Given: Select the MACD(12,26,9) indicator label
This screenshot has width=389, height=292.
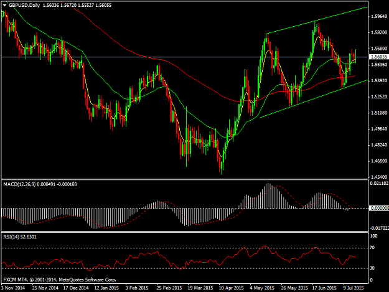Looking at the screenshot, I should (x=19, y=184).
